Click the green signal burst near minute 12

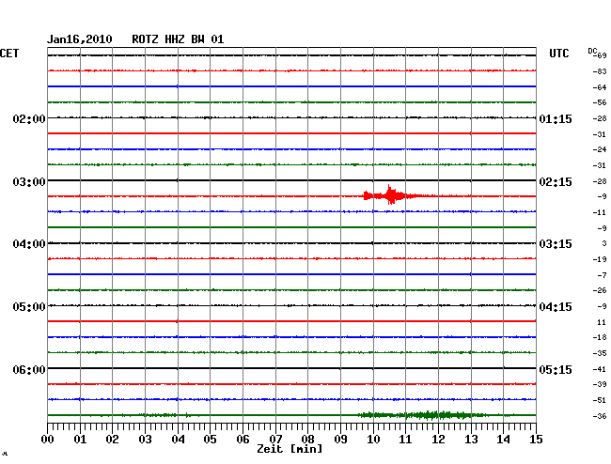(x=425, y=415)
